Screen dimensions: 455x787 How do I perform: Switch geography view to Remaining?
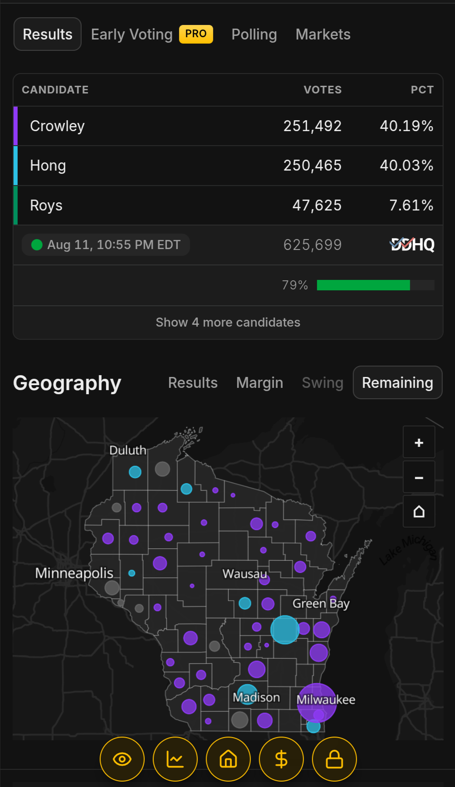(x=397, y=382)
